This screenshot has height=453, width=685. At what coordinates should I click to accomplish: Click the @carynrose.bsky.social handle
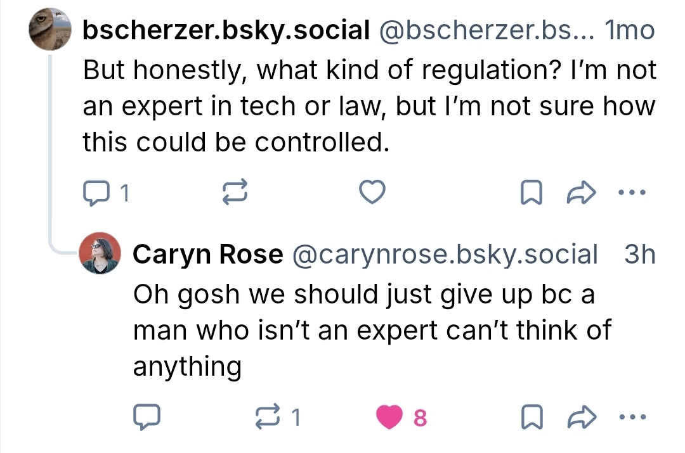[444, 254]
